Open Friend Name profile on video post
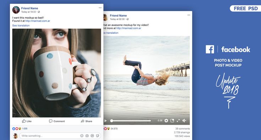The image size is (261, 140). 118,16
